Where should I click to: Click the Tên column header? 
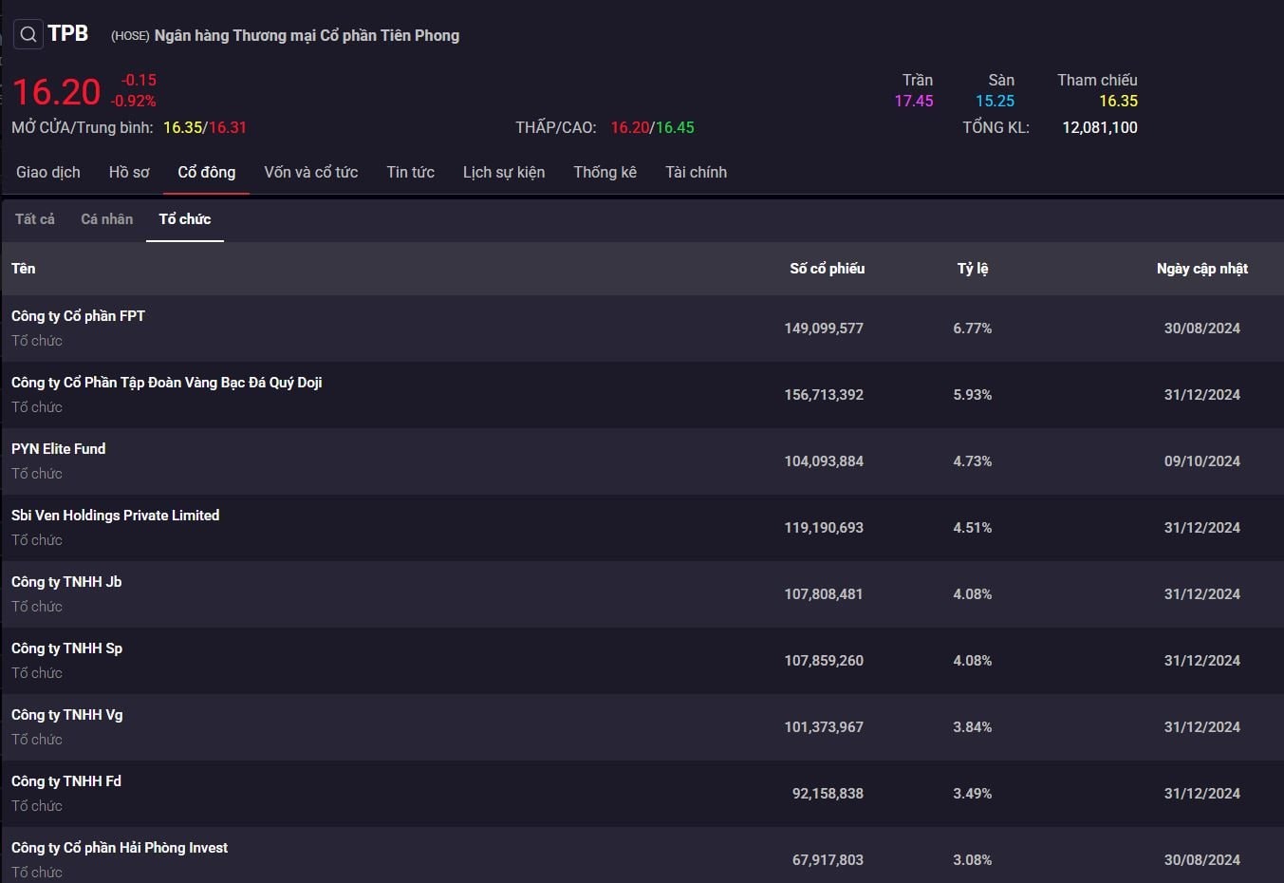pos(24,269)
